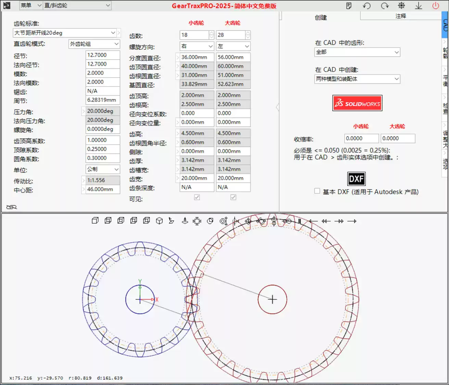
Task: Toggle the 可见 checkbox for the 大齿轮
Action: (233, 197)
